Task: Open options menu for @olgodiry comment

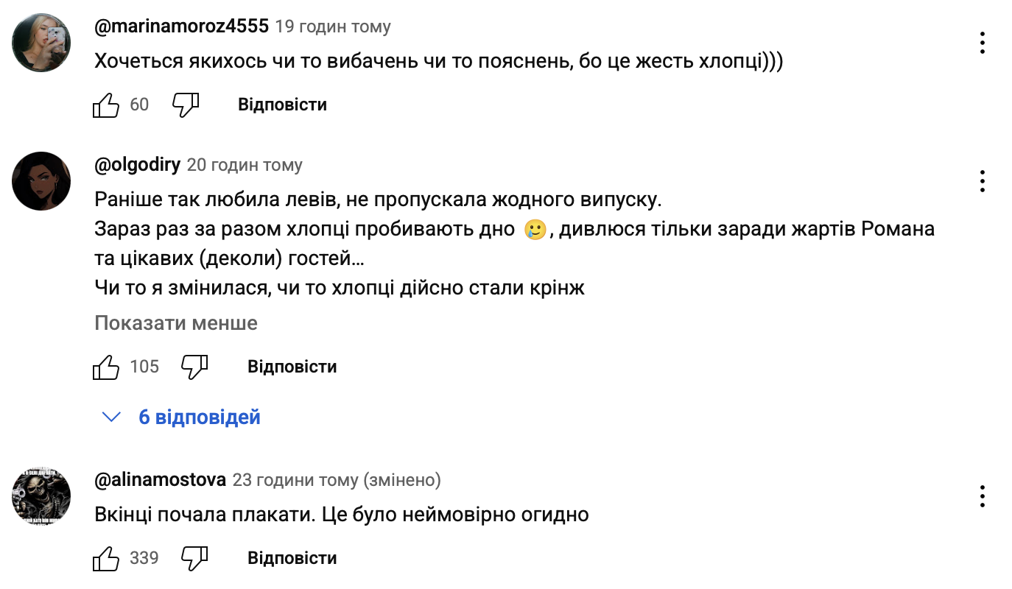Action: [x=983, y=181]
